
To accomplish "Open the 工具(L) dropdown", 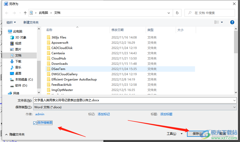I will pyautogui.click(x=174, y=133).
